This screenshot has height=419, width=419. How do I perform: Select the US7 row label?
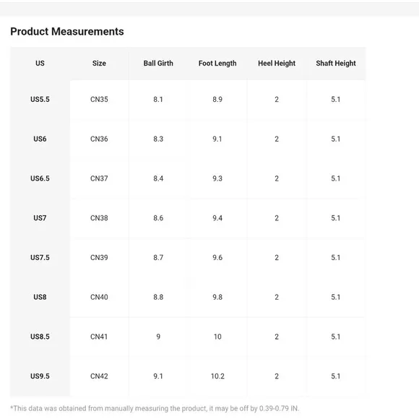(x=40, y=218)
